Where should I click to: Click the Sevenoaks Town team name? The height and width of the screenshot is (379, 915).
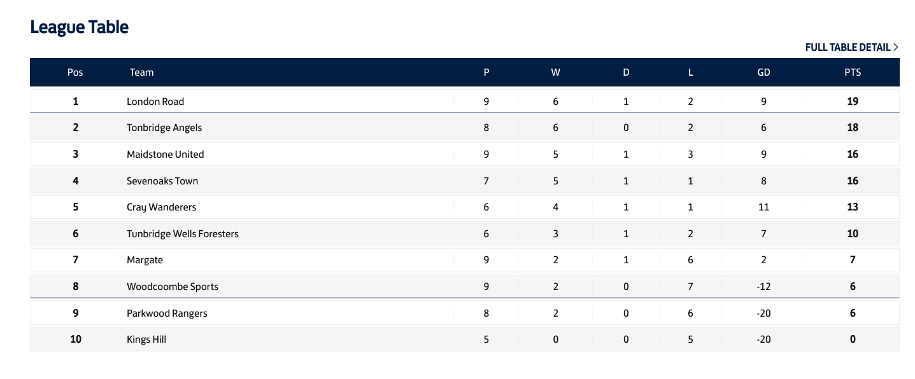pos(162,181)
